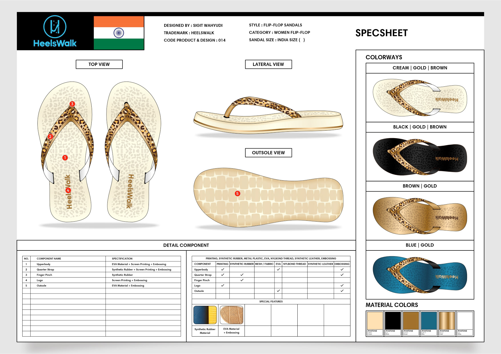
Task: Click the Outsole EVA checkmark
Action: tap(278, 291)
